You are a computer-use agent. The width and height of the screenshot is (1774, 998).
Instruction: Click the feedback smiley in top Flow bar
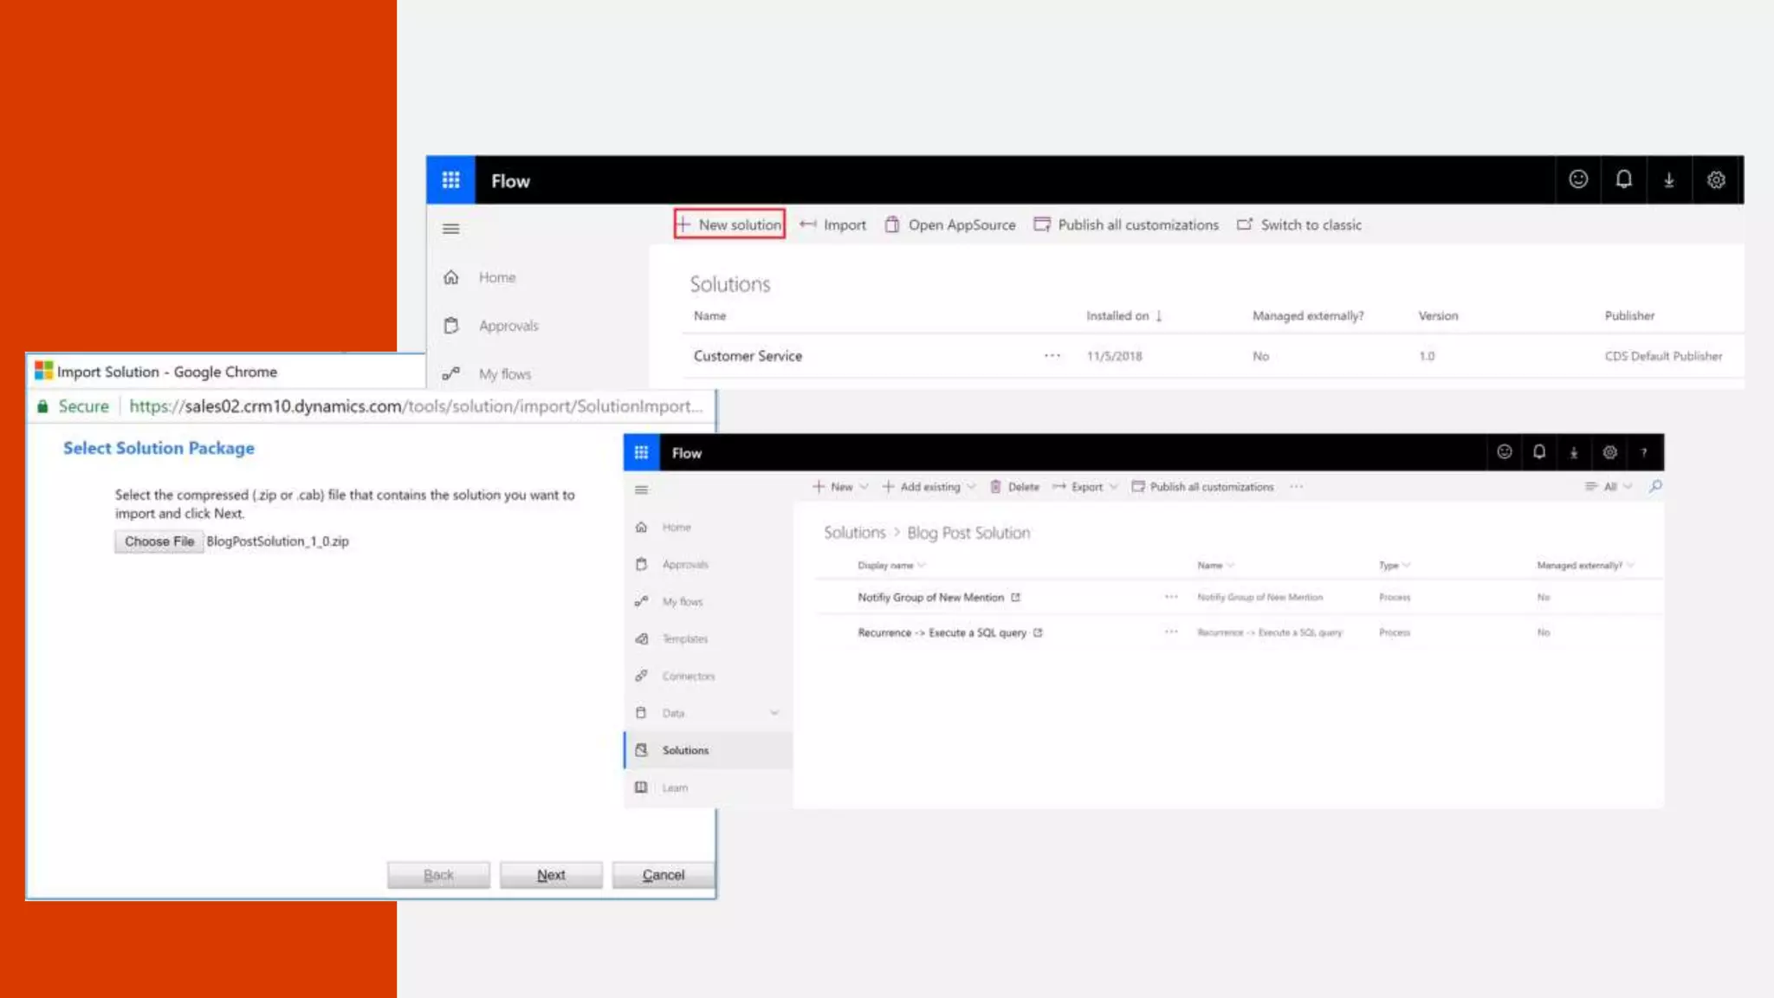[x=1578, y=180]
